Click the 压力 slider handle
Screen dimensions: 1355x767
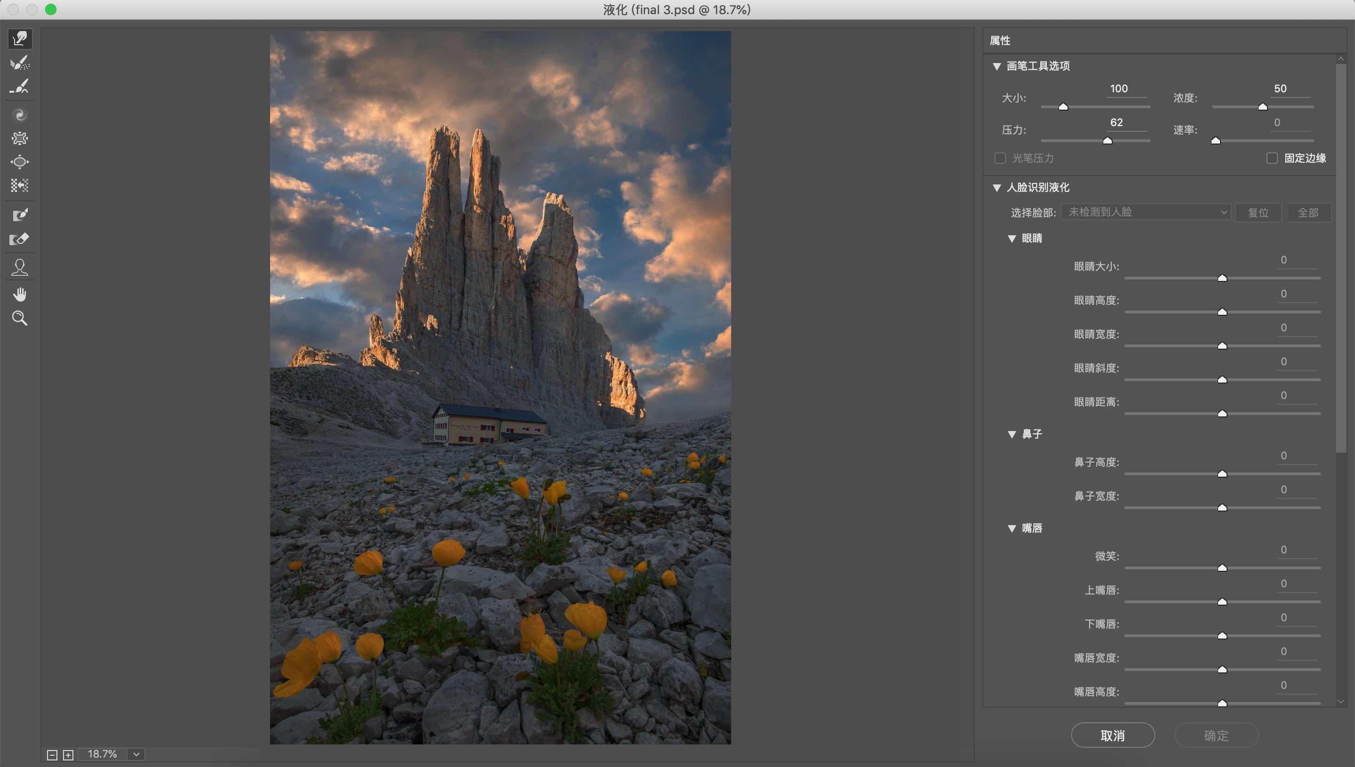pyautogui.click(x=1108, y=141)
